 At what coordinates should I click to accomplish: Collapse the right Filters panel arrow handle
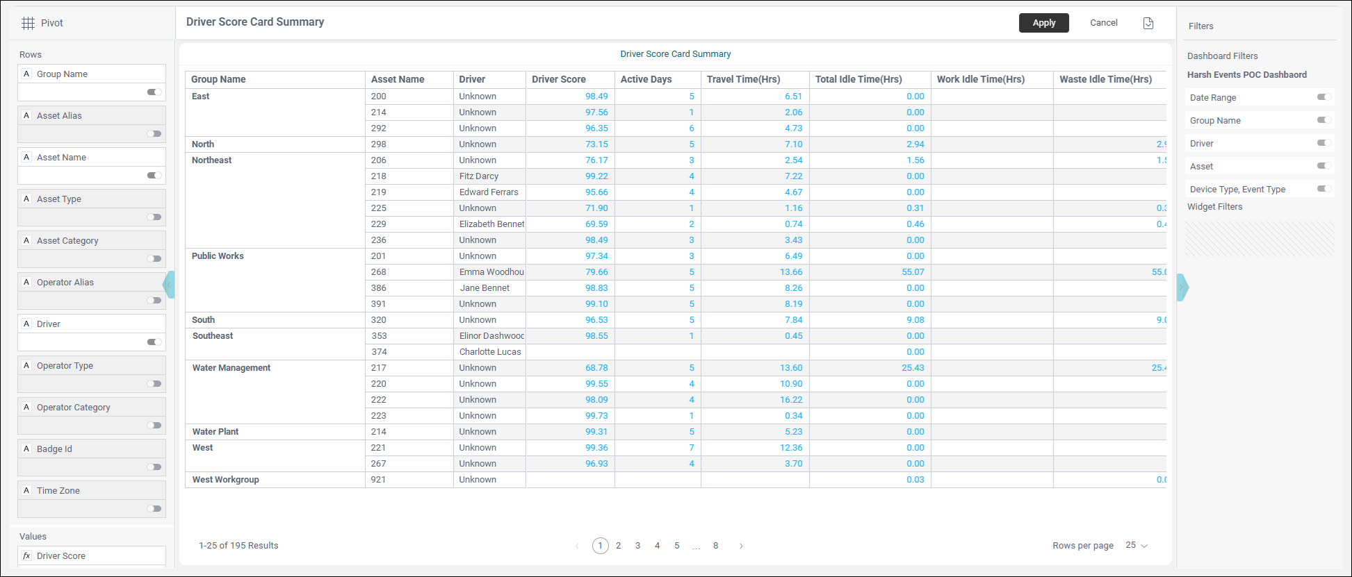1182,287
